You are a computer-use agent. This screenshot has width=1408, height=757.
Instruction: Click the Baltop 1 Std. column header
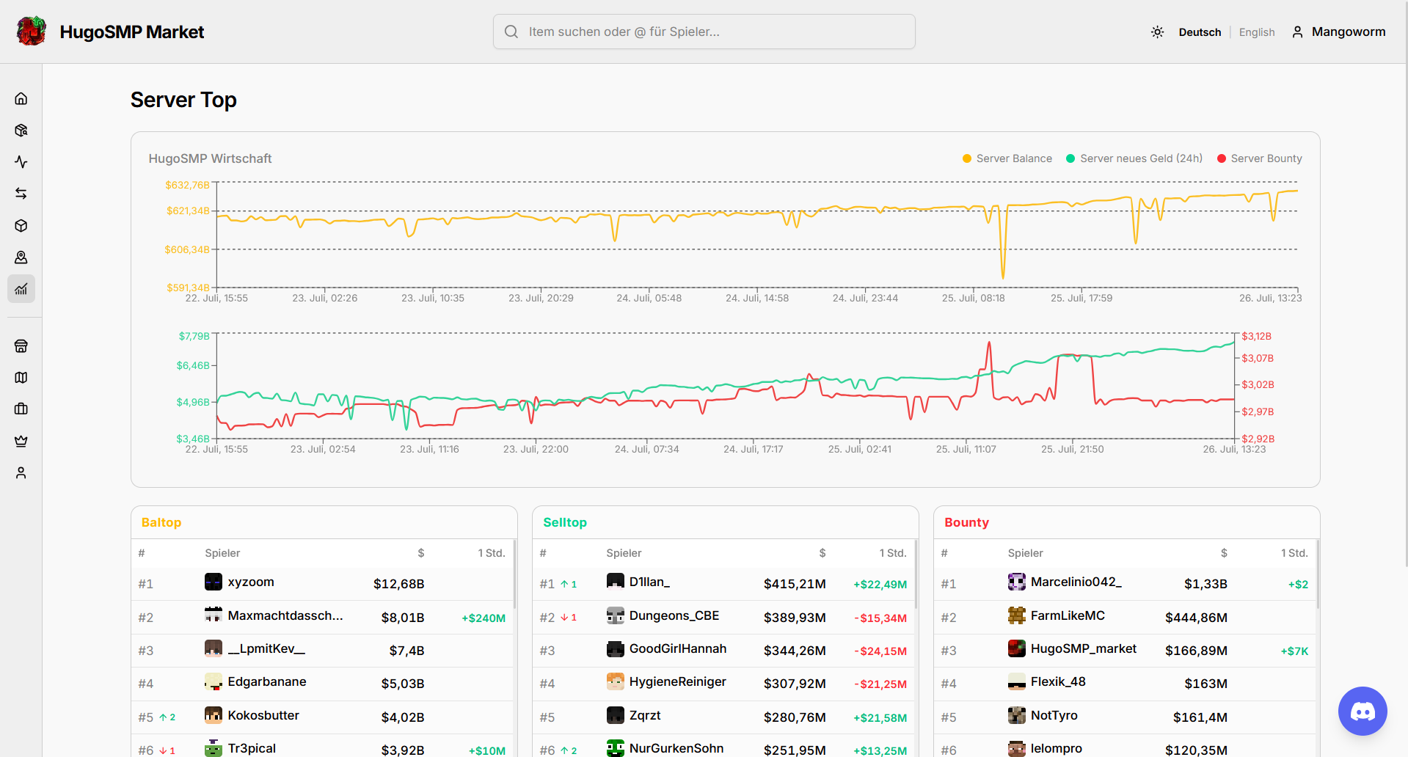492,553
